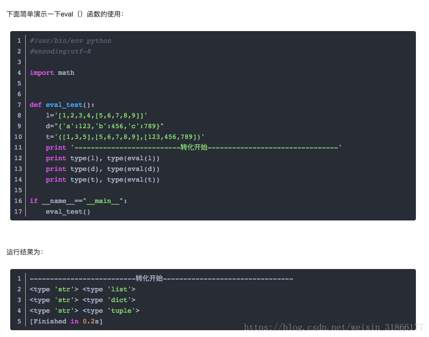This screenshot has width=429, height=337.
Task: Click the print statement on line 12
Action: (x=102, y=158)
